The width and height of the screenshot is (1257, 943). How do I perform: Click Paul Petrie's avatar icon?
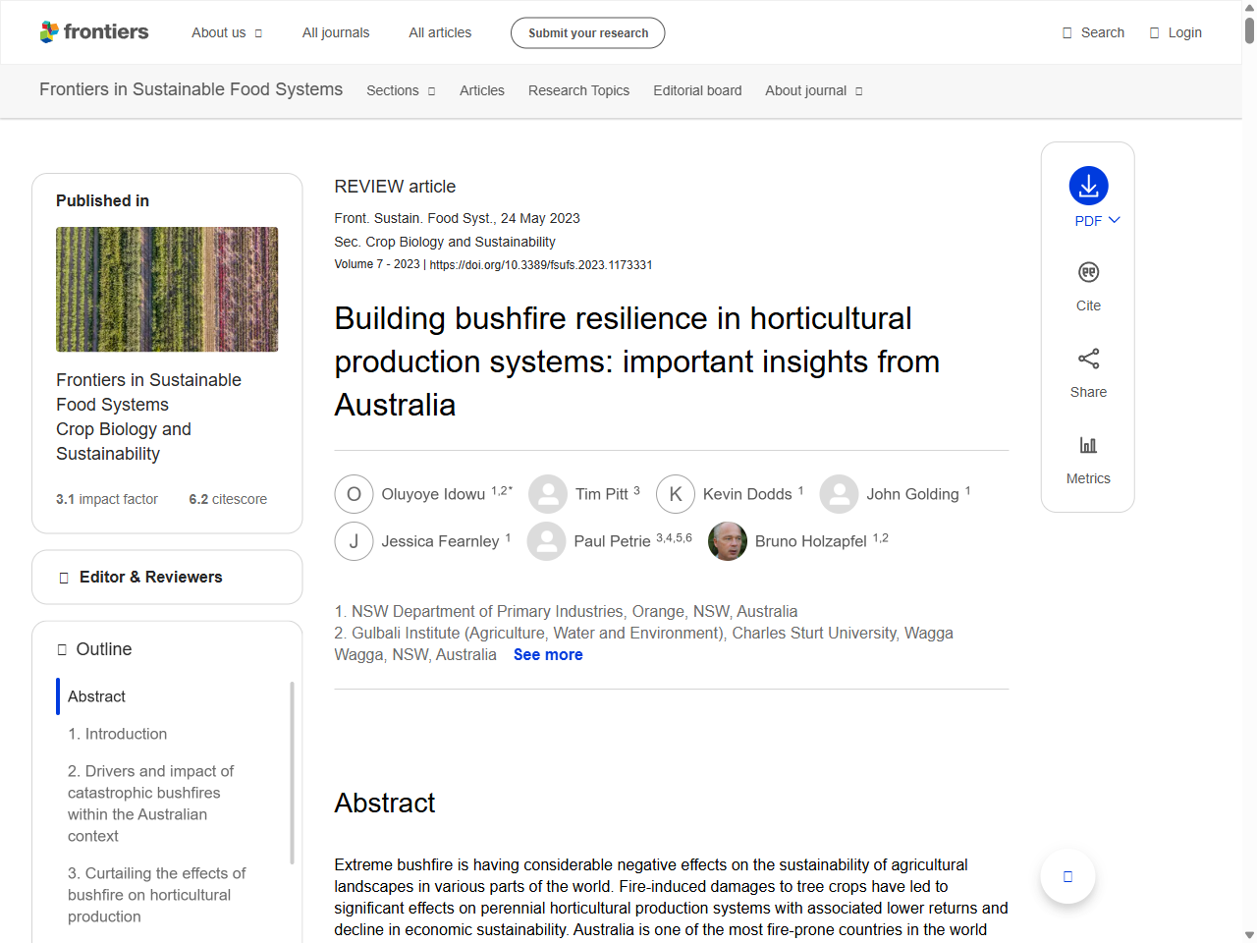546,541
